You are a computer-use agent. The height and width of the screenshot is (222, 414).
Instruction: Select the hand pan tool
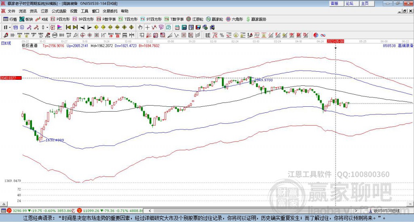pos(140,27)
